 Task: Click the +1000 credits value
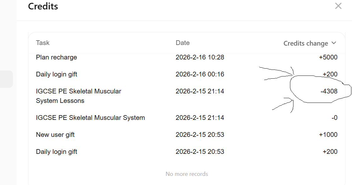[328, 135]
